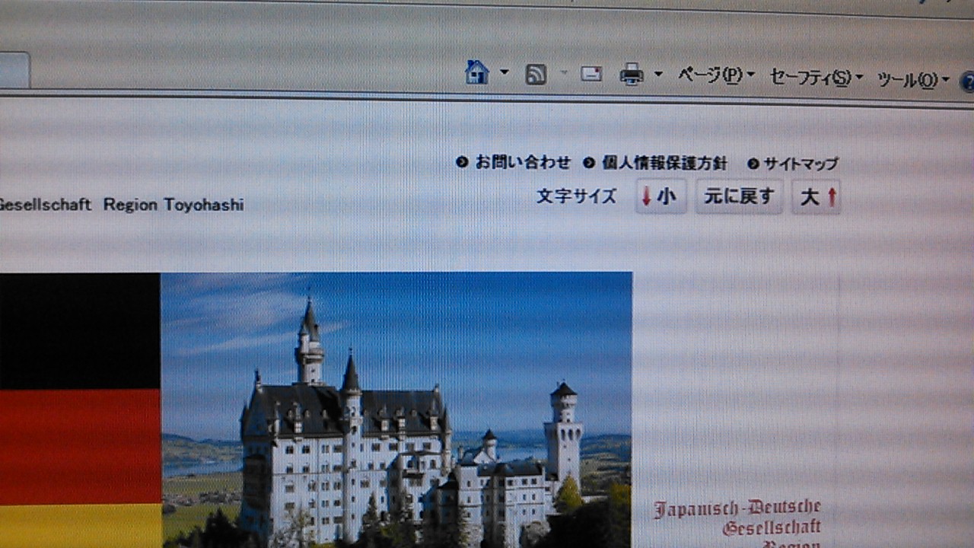This screenshot has width=974, height=548.
Task: Click the German flag image
Action: (81, 410)
